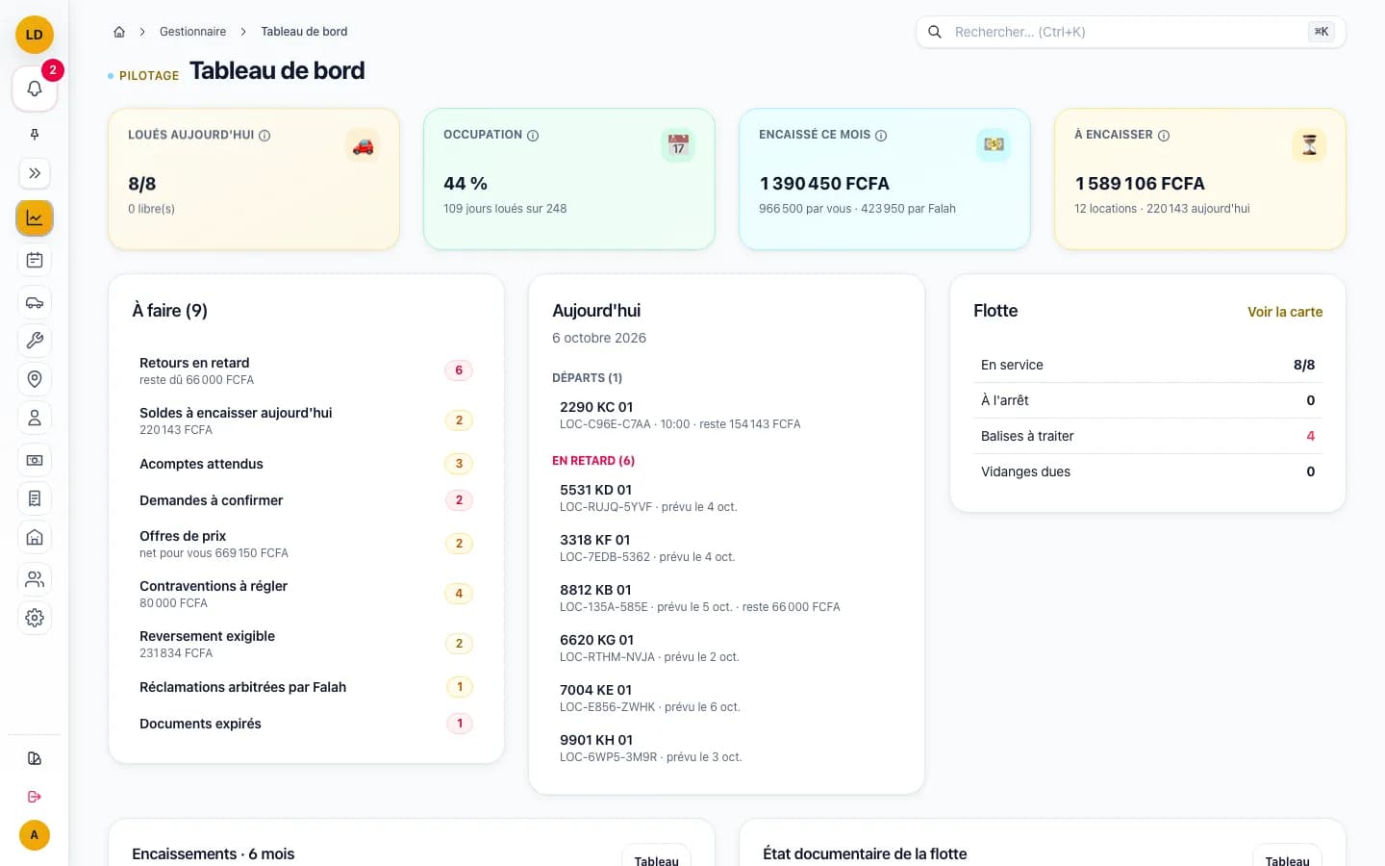Open the banknote payments icon in sidebar
This screenshot has width=1385, height=866.
click(x=35, y=460)
